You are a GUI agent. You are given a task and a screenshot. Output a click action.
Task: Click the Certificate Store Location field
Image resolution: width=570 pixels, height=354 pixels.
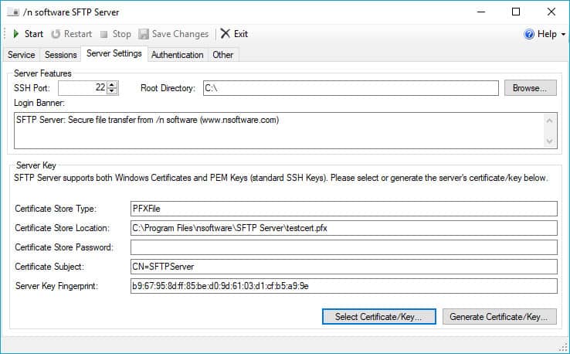pyautogui.click(x=344, y=228)
